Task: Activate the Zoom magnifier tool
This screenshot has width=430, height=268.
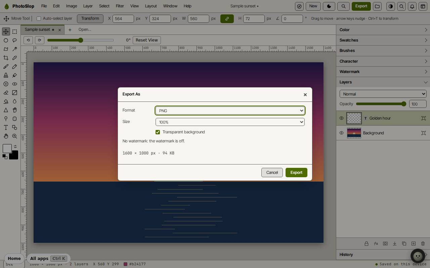Action: (x=14, y=136)
